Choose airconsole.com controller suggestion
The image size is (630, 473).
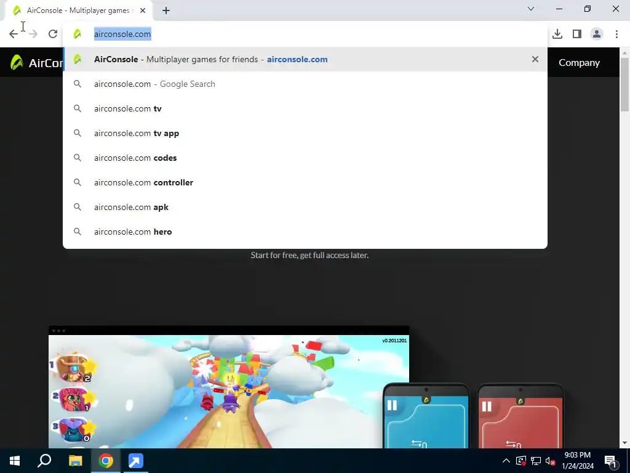click(305, 182)
